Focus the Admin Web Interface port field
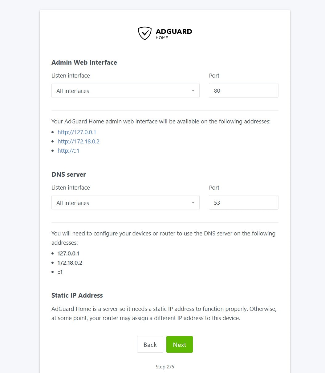The height and width of the screenshot is (373, 325). coord(243,91)
